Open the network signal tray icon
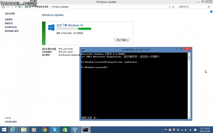Image resolution: width=213 pixels, height=133 pixels. [182, 130]
